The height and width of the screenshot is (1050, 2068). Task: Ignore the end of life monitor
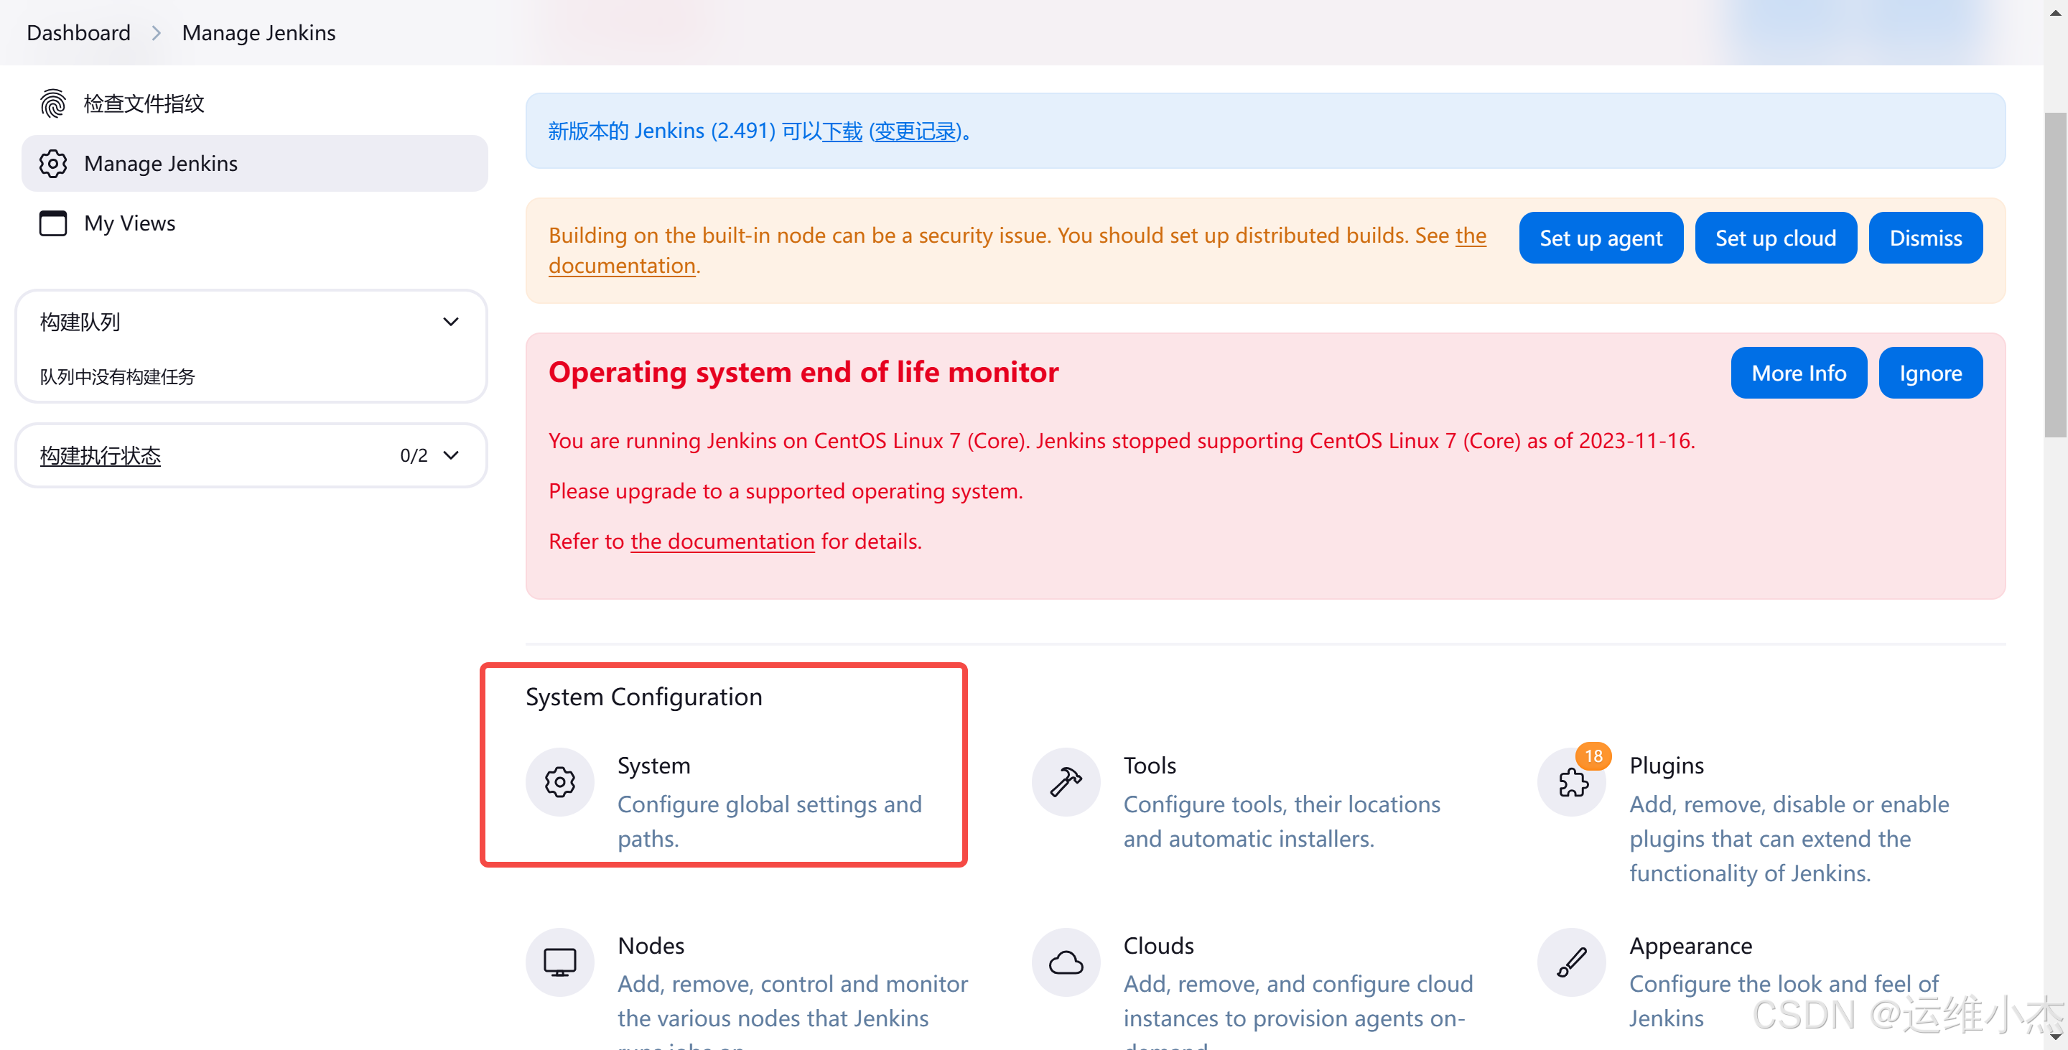(x=1930, y=373)
